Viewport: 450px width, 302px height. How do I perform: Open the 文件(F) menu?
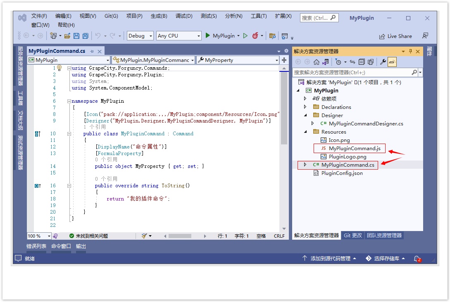[39, 16]
